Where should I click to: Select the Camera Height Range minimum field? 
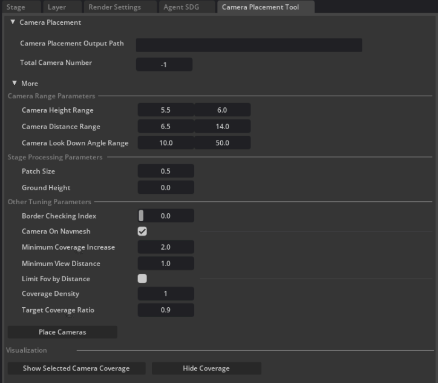[166, 110]
